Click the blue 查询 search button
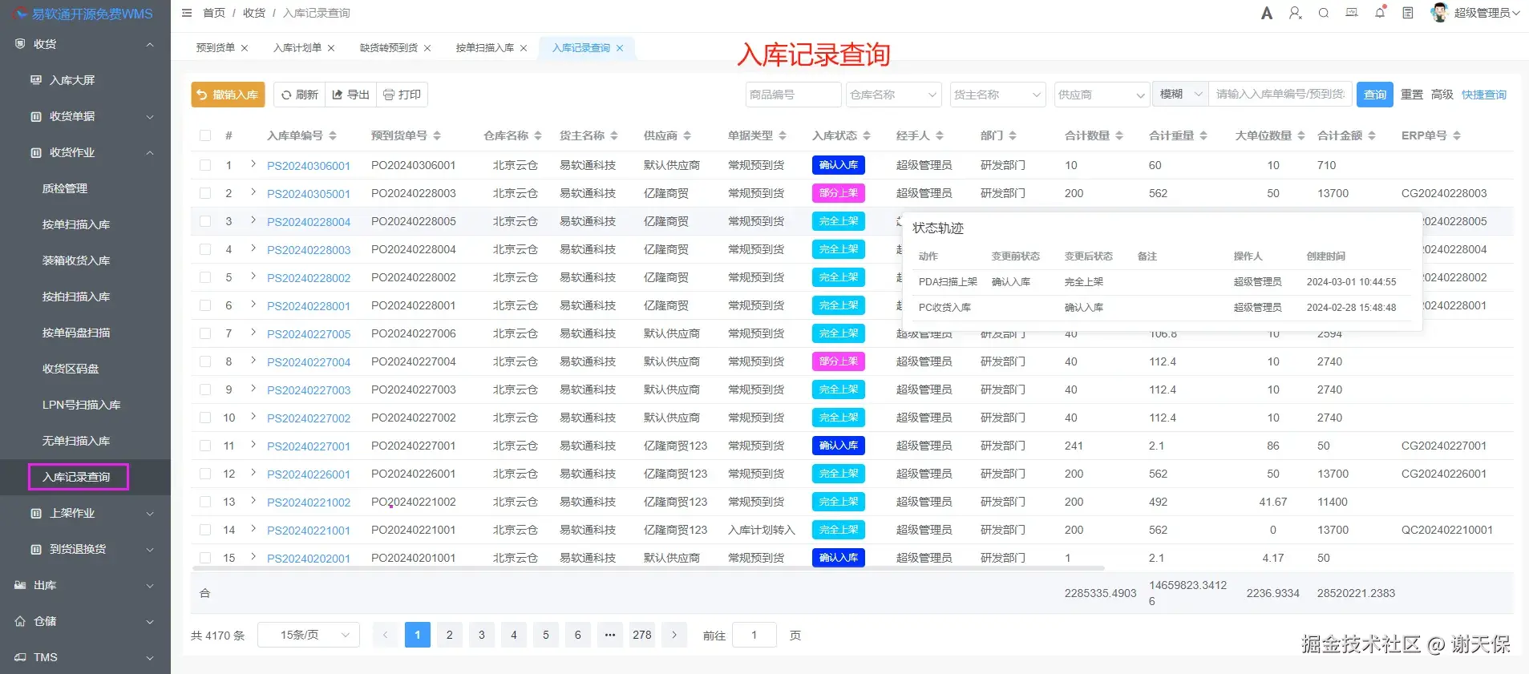This screenshot has width=1529, height=674. coord(1375,95)
